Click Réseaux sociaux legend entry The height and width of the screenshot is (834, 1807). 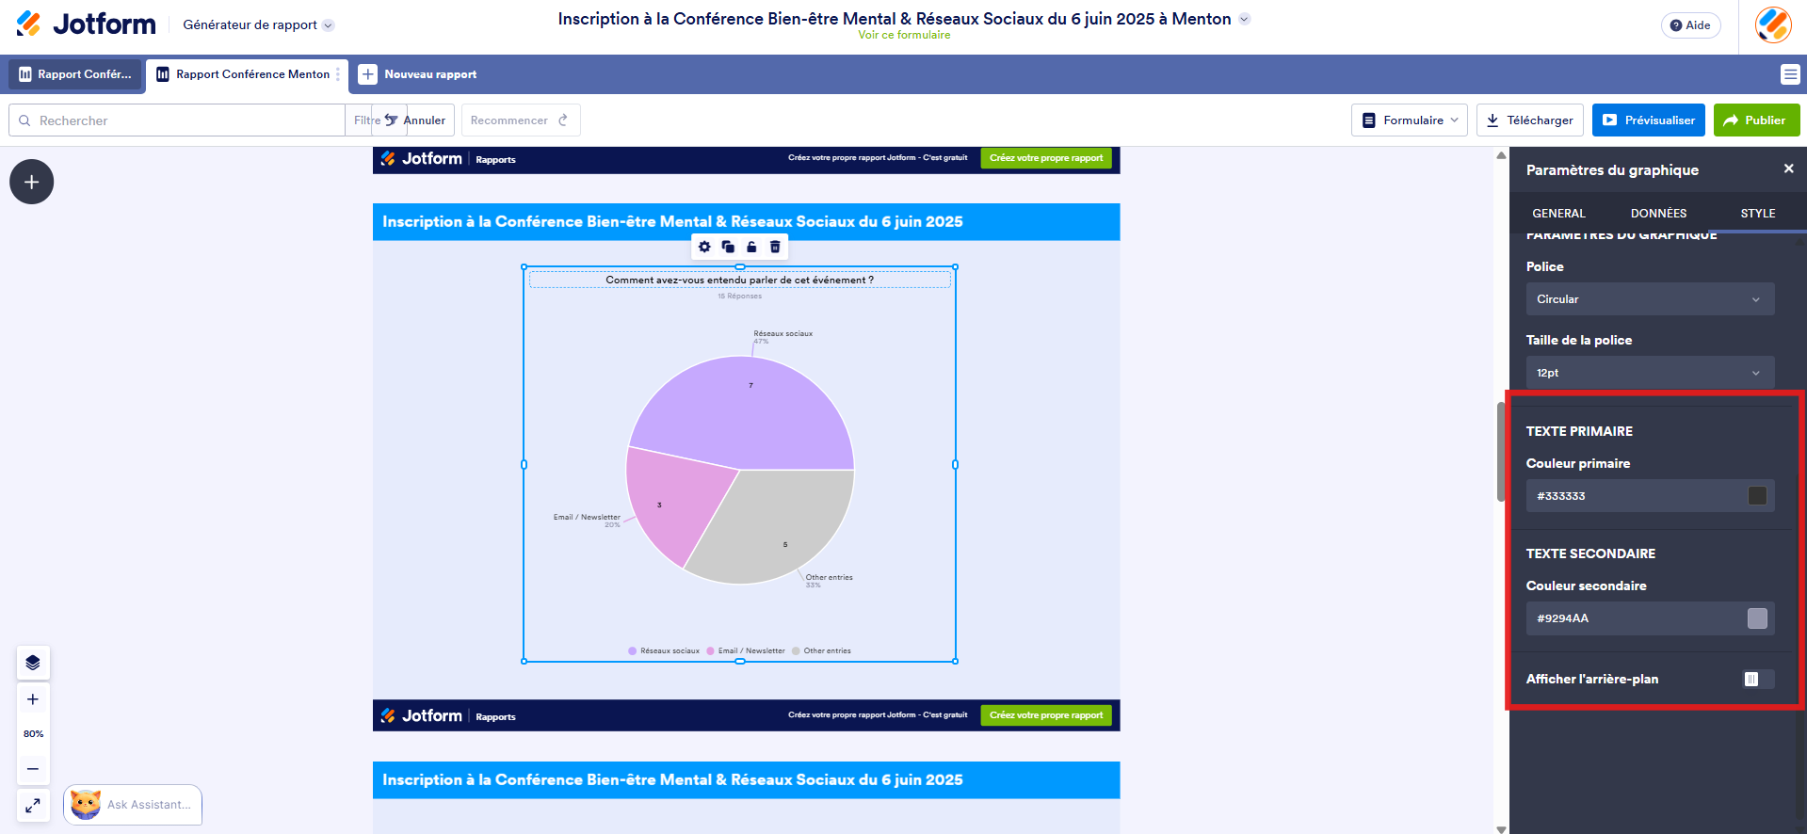664,650
